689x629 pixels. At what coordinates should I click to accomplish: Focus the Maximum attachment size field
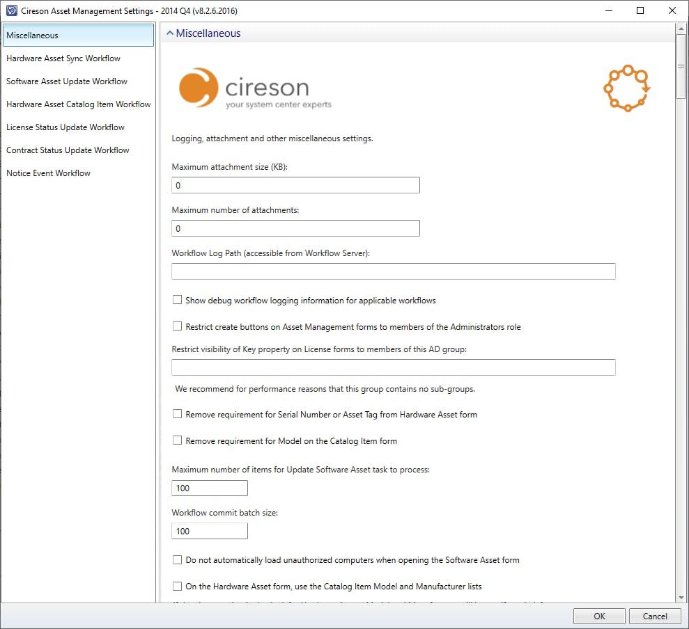pos(295,185)
